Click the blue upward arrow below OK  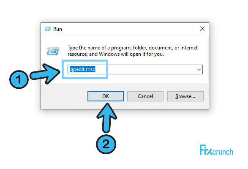[106, 118]
